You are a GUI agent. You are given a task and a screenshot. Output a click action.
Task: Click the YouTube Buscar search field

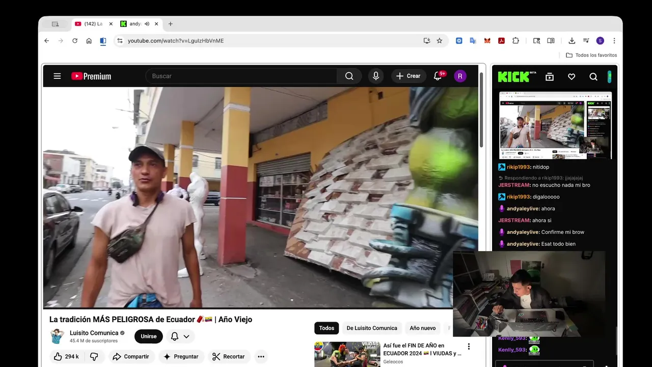click(241, 76)
